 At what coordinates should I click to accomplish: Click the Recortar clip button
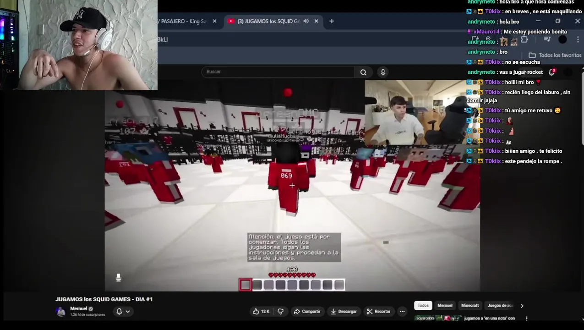click(378, 311)
